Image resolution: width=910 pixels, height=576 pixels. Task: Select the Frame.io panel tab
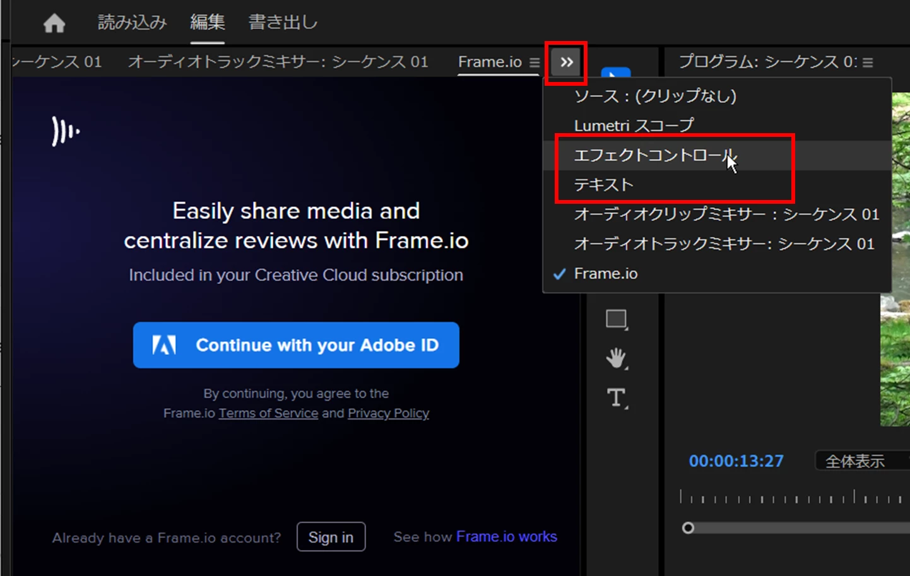click(490, 62)
